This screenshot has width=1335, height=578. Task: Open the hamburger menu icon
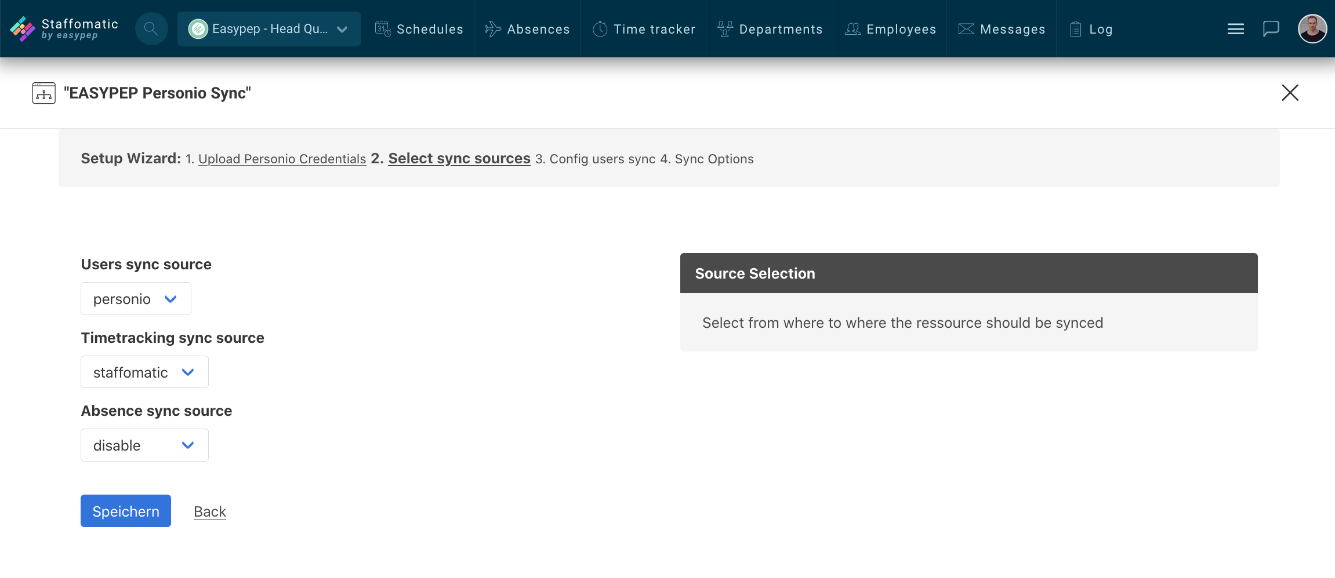coord(1236,29)
